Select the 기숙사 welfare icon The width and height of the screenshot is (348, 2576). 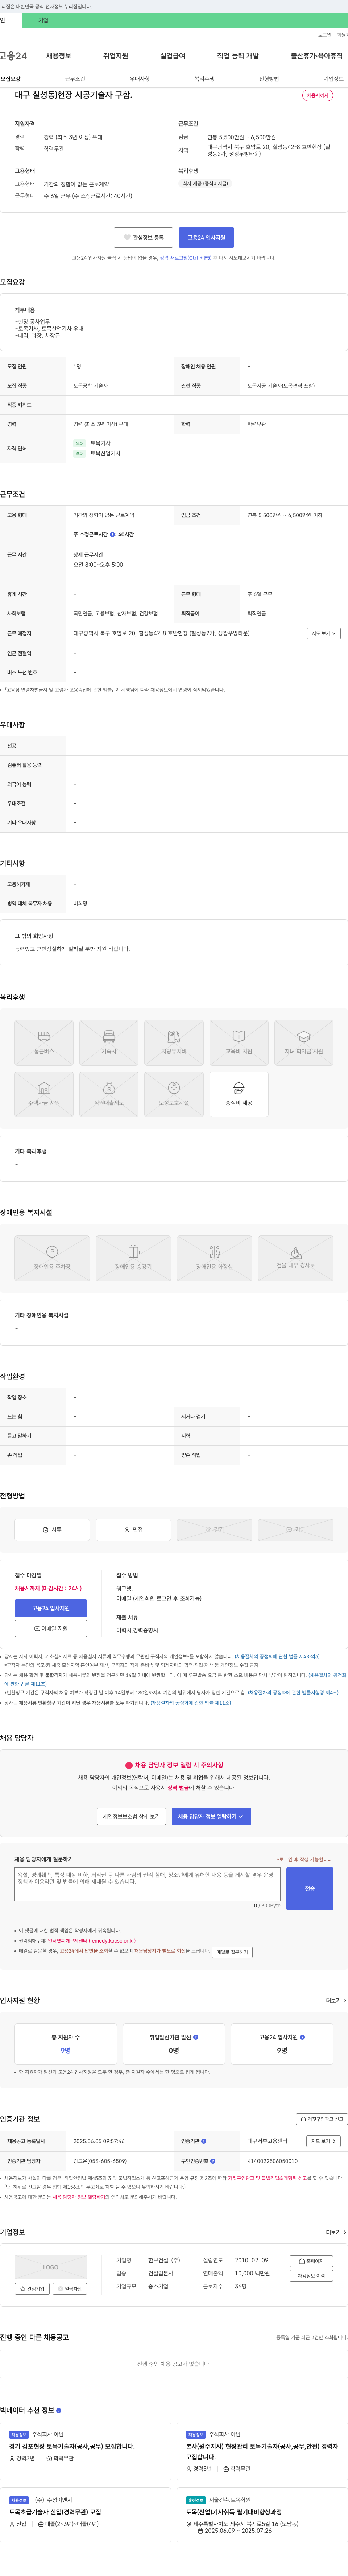109,1043
